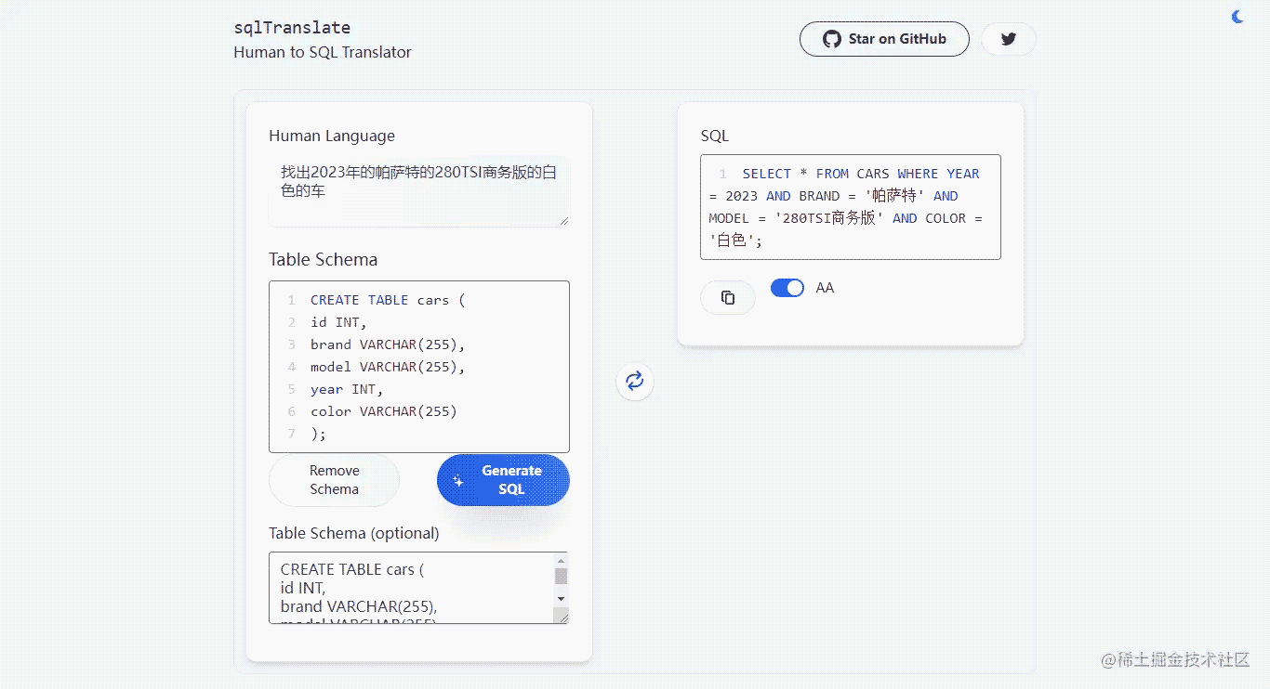
Task: Click the scroll up arrow in optional schema box
Action: tap(561, 561)
